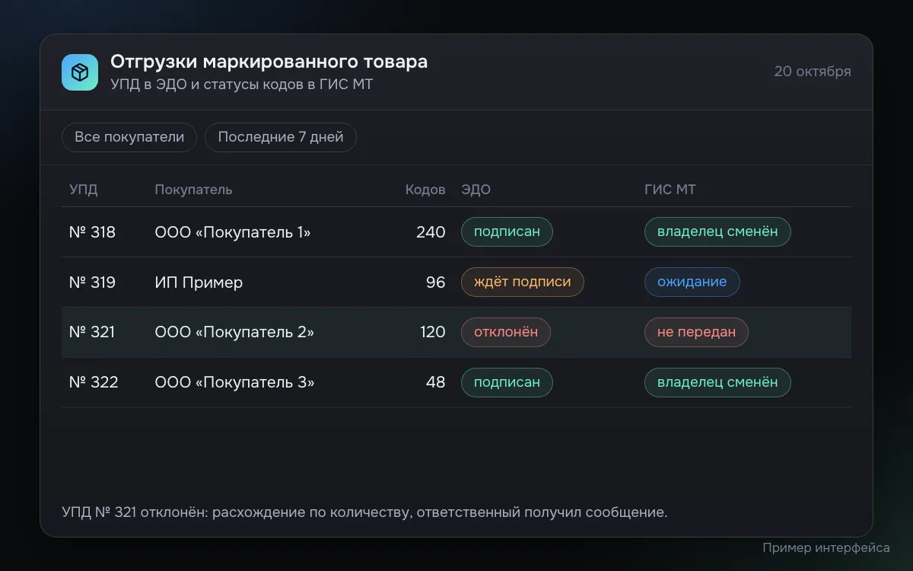Click the "ЭДО" column header
Image resolution: width=913 pixels, height=571 pixels.
click(x=476, y=190)
